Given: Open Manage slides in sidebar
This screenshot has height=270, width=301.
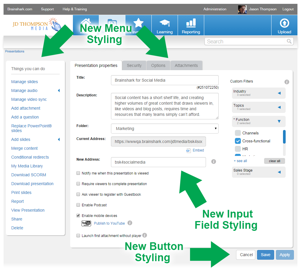Looking at the screenshot, I should [24, 82].
